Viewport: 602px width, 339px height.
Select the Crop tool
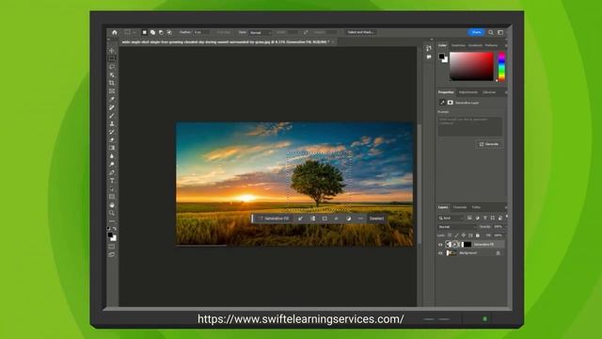[x=112, y=83]
